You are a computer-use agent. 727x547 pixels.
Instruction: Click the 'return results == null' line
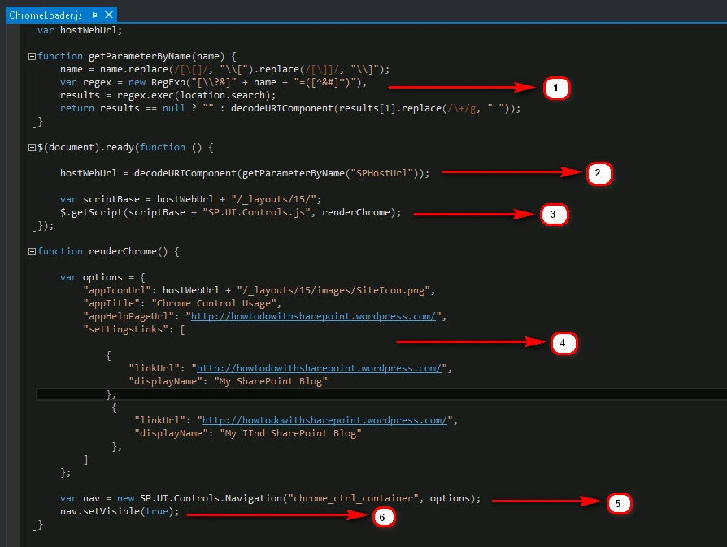click(290, 108)
